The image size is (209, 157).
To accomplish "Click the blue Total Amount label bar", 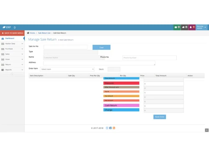I will pyautogui.click(x=121, y=78).
